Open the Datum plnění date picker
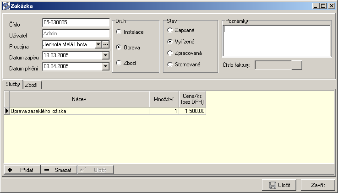Image resolution: width=338 pixels, height=193 pixels. point(106,66)
